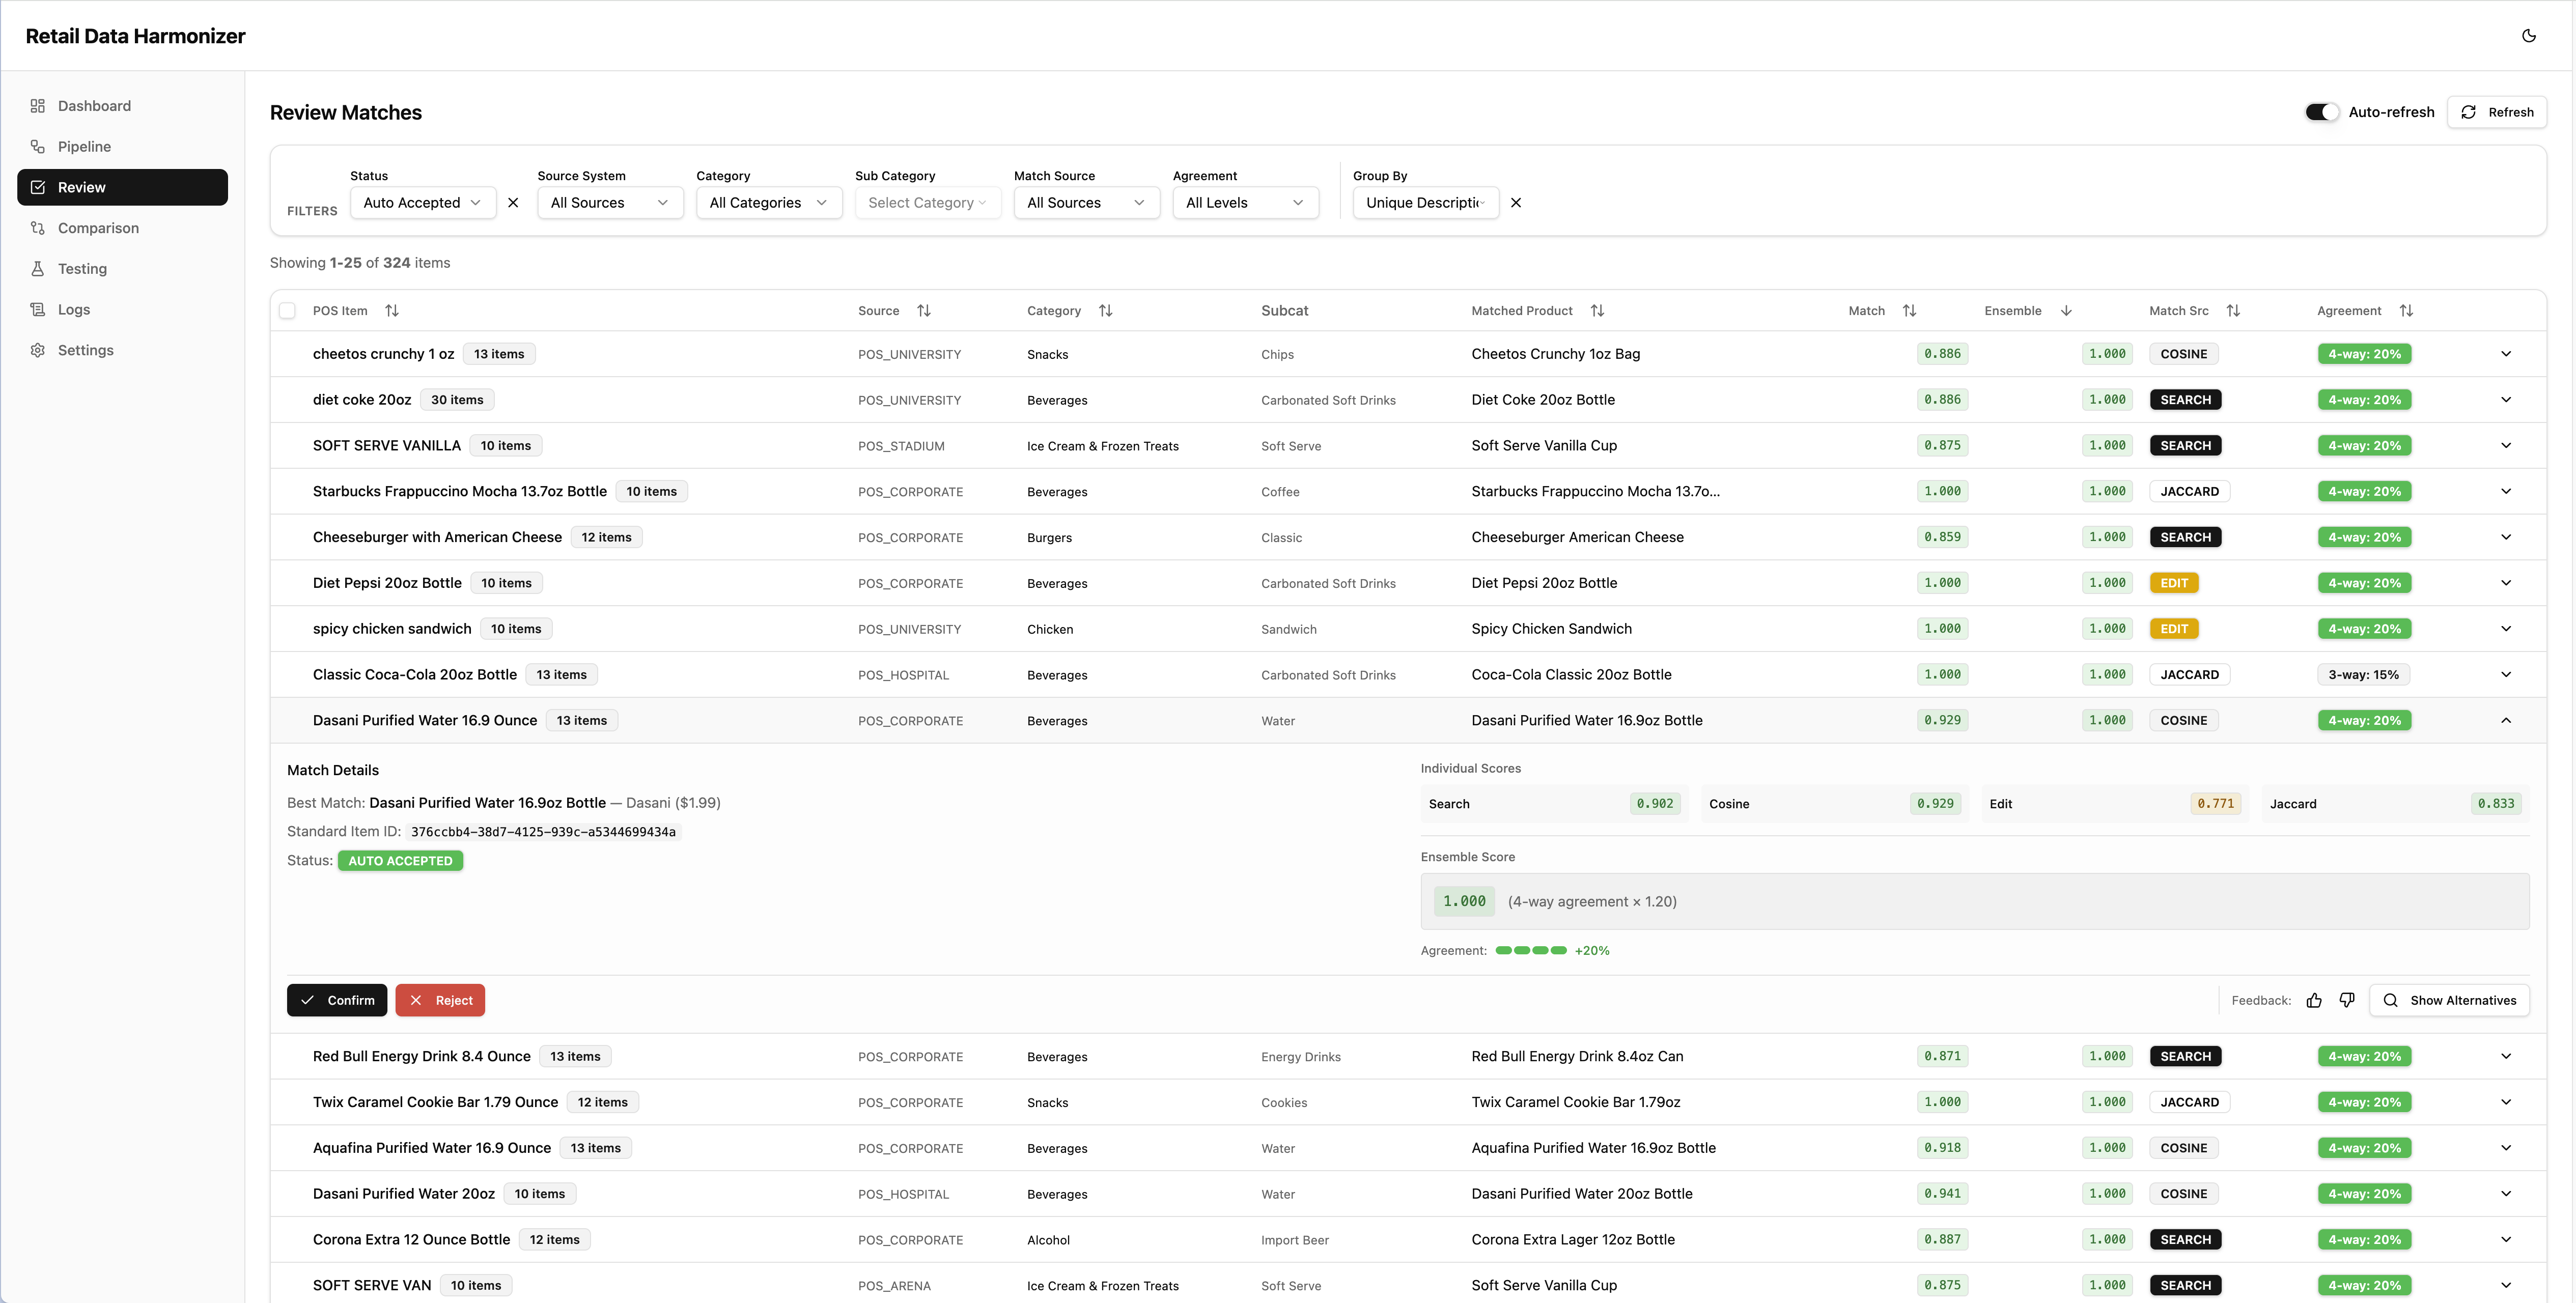Sort by Source column arrows
The image size is (2576, 1303).
(x=924, y=311)
